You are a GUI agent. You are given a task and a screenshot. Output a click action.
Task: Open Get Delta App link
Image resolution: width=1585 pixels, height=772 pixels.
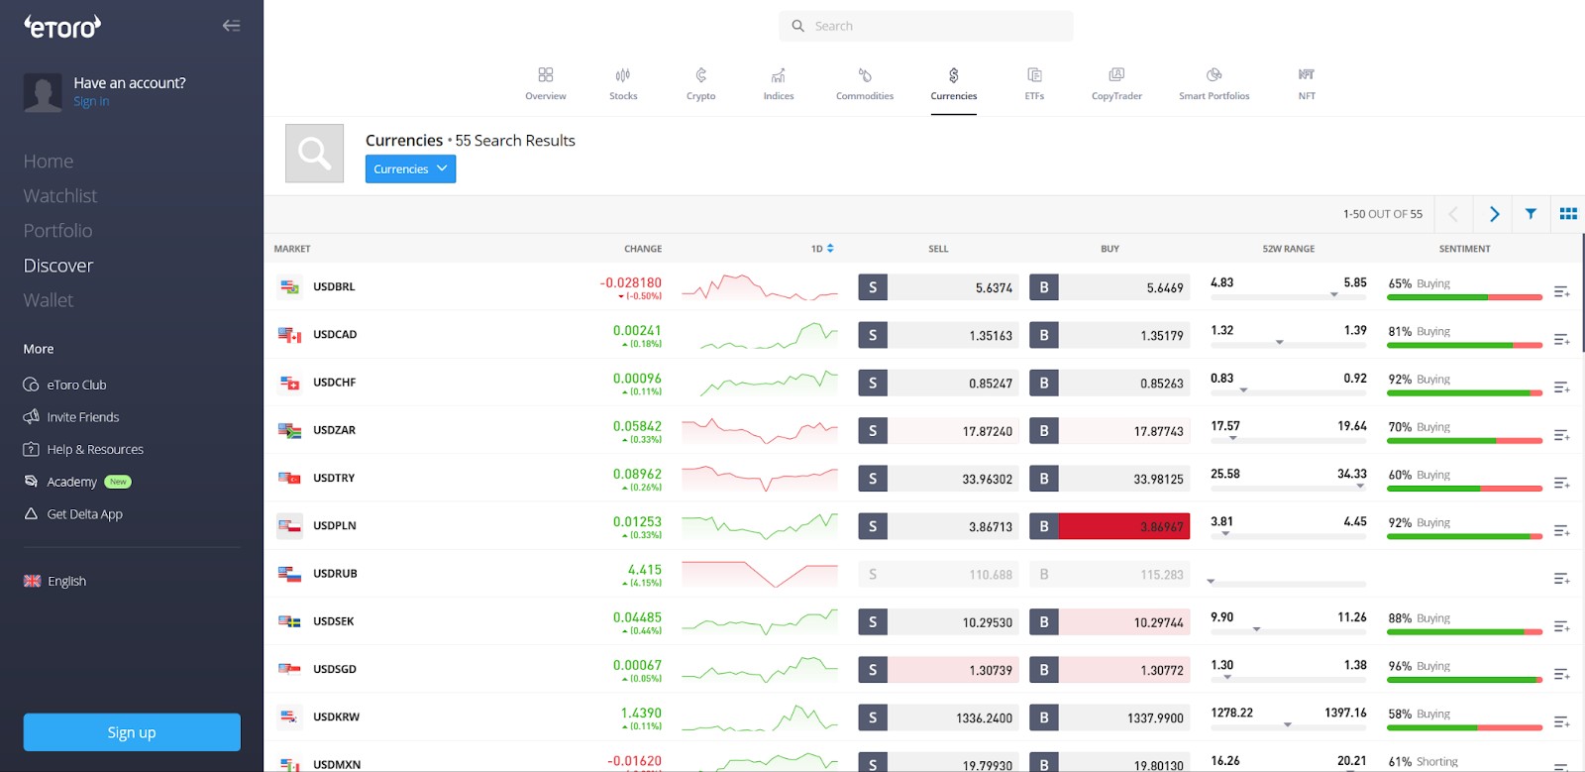tap(73, 514)
